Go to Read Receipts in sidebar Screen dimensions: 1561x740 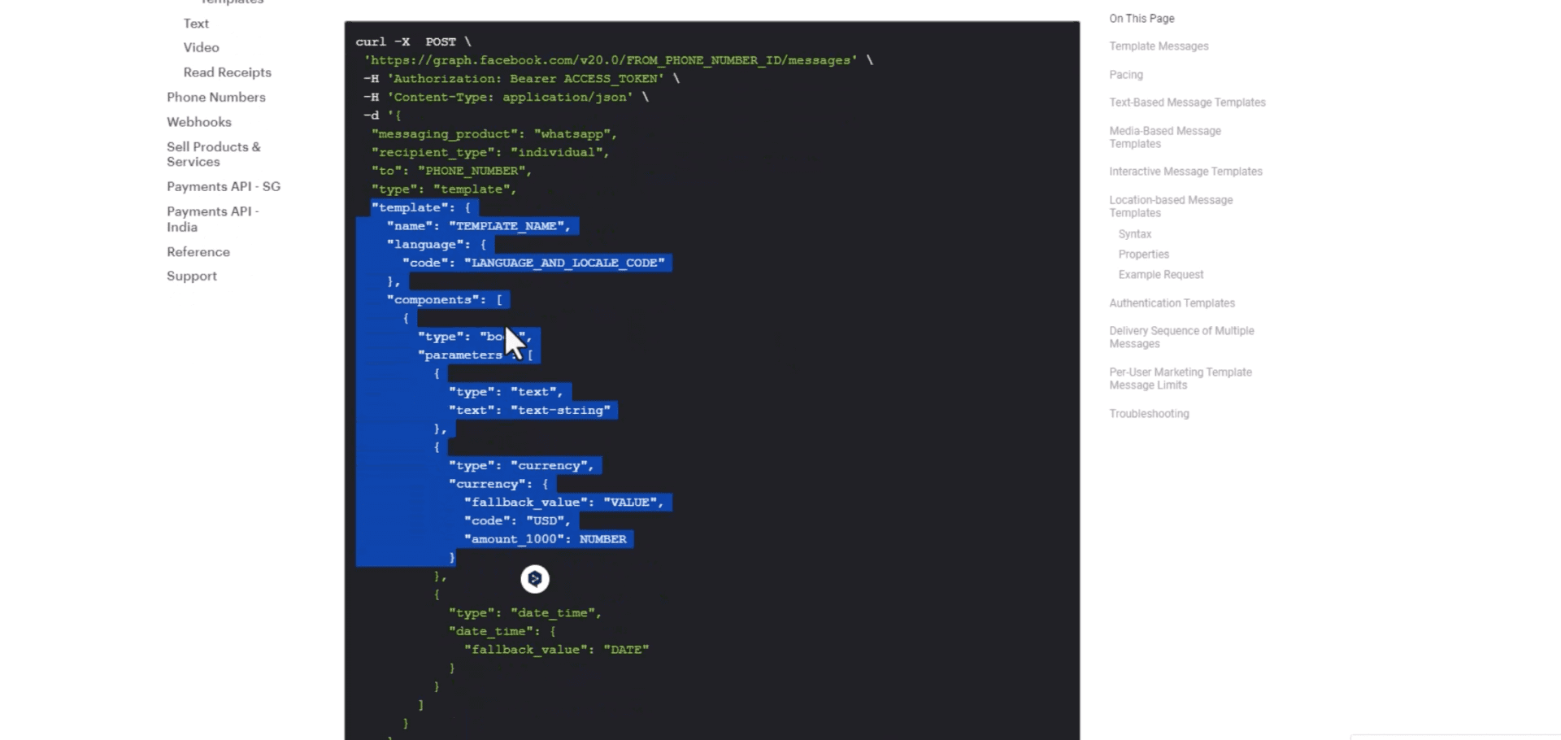[227, 72]
